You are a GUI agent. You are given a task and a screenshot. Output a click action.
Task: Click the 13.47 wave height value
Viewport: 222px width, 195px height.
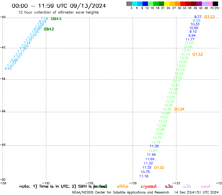175,85
